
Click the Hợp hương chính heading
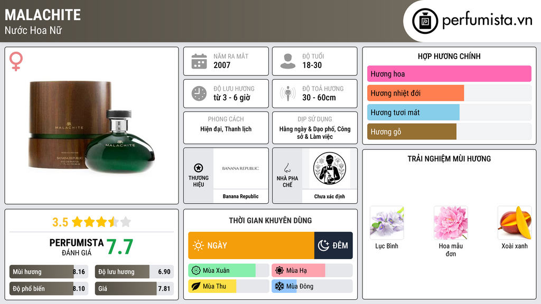pos(449,56)
